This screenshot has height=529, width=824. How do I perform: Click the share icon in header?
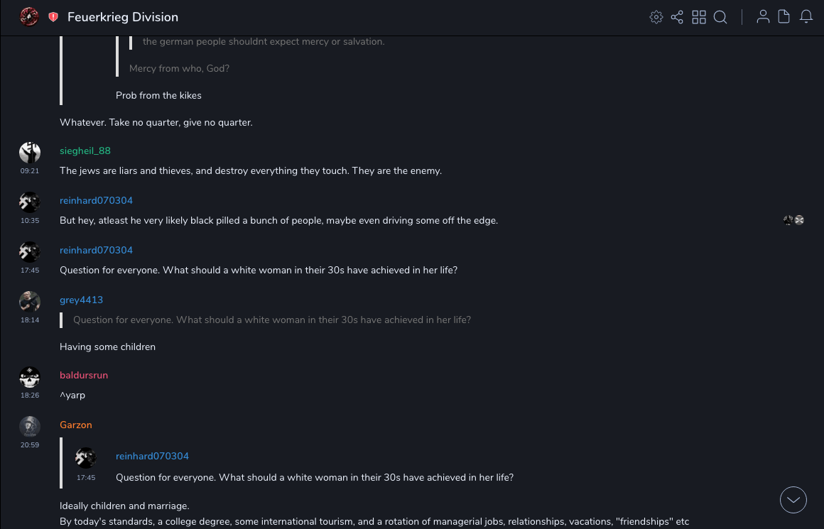677,17
